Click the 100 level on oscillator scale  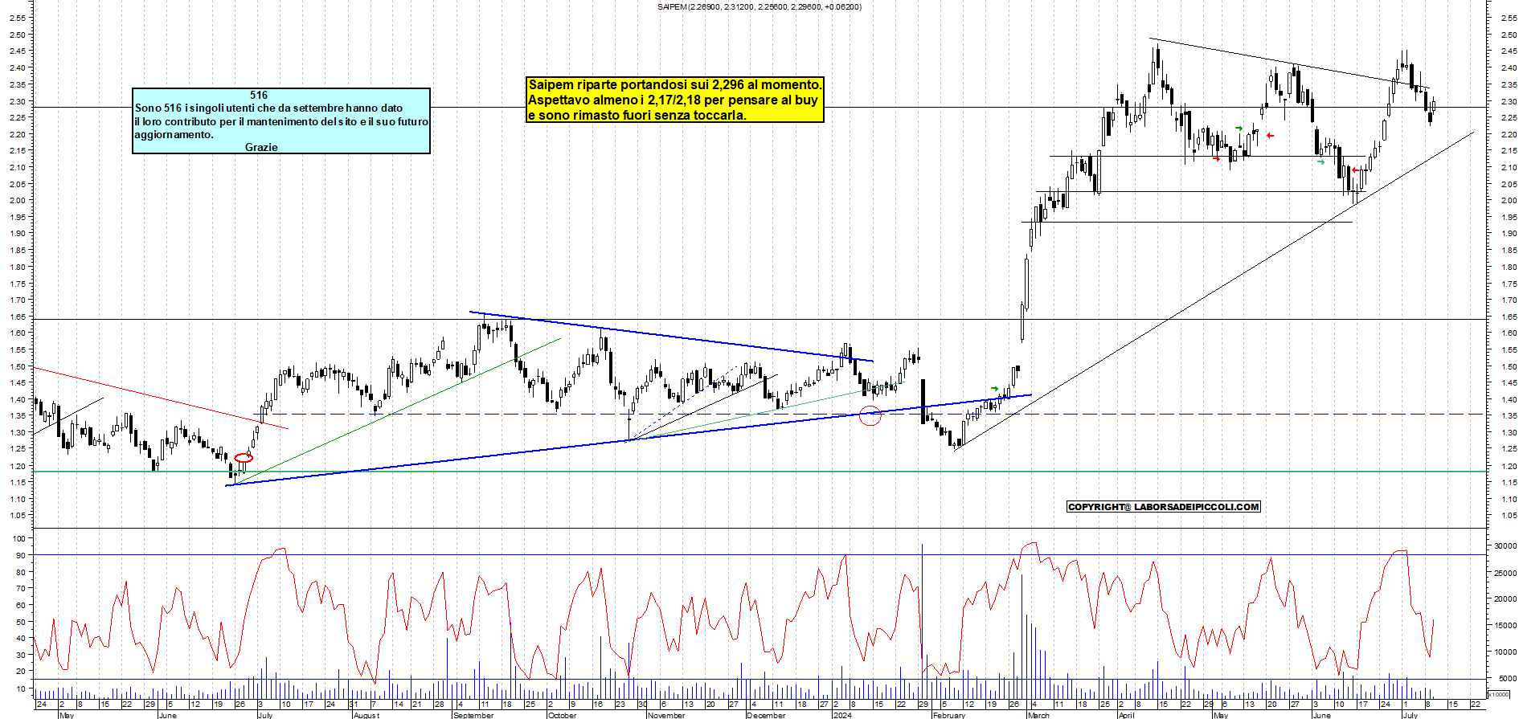coord(18,538)
